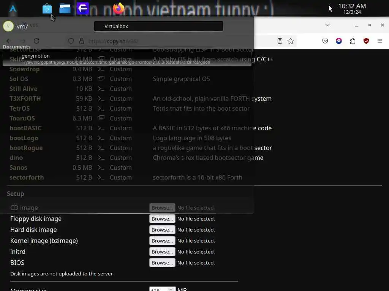Click the terminal icon in Sanos row

(x=101, y=168)
